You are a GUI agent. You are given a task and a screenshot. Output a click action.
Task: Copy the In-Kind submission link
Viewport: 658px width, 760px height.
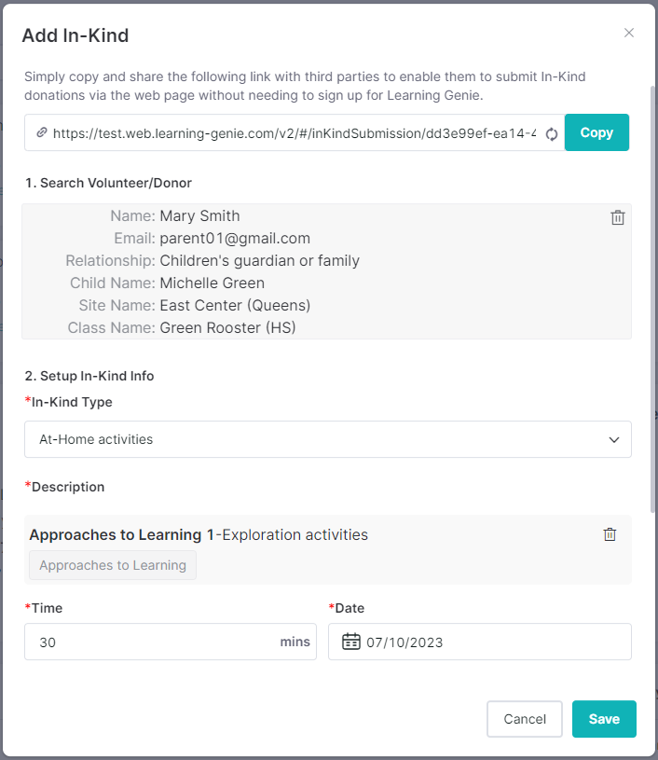pyautogui.click(x=596, y=132)
